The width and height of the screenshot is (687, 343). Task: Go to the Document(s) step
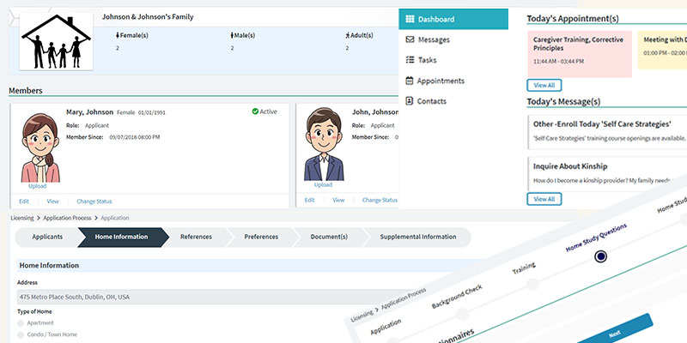point(329,238)
